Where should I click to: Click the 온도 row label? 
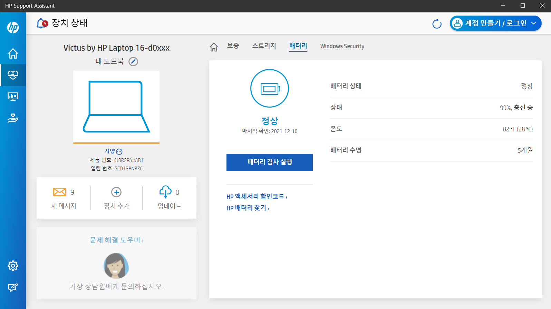pos(336,129)
